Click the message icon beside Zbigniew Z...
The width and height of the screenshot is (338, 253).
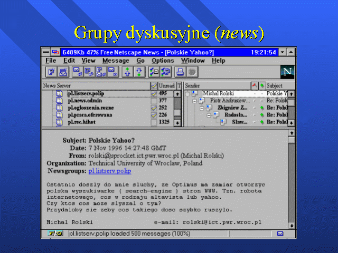209,108
